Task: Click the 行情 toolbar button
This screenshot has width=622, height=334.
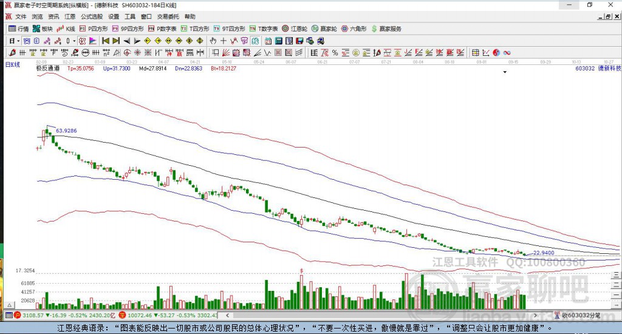Action: pos(19,29)
